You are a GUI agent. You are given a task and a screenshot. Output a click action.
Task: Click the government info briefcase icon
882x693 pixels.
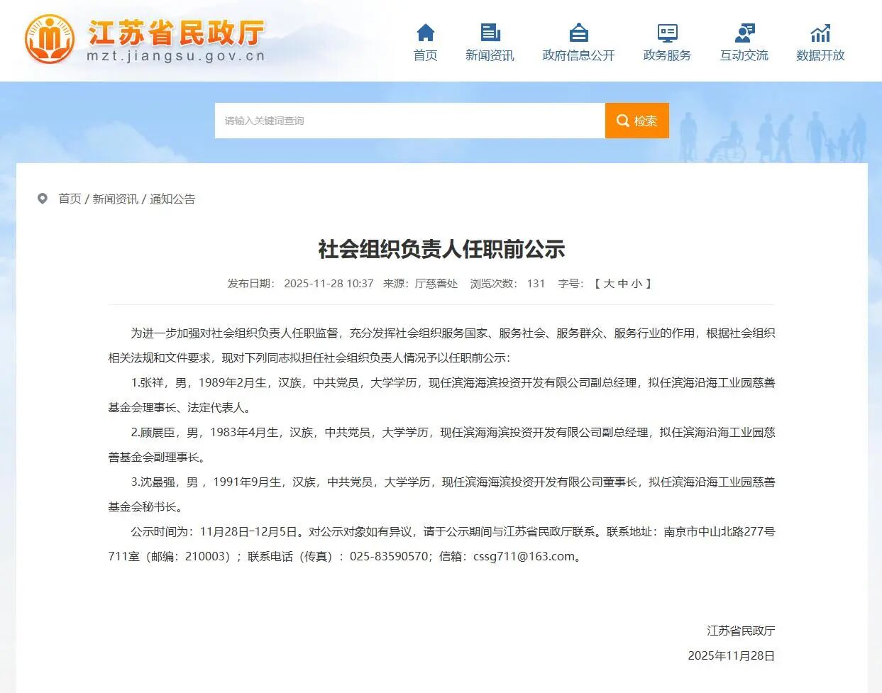pos(578,33)
